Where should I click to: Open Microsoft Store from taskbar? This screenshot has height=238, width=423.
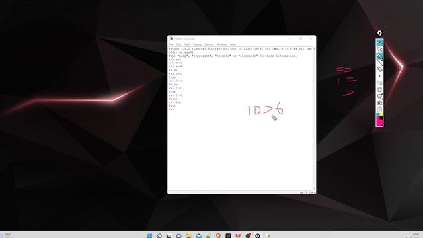point(198,236)
